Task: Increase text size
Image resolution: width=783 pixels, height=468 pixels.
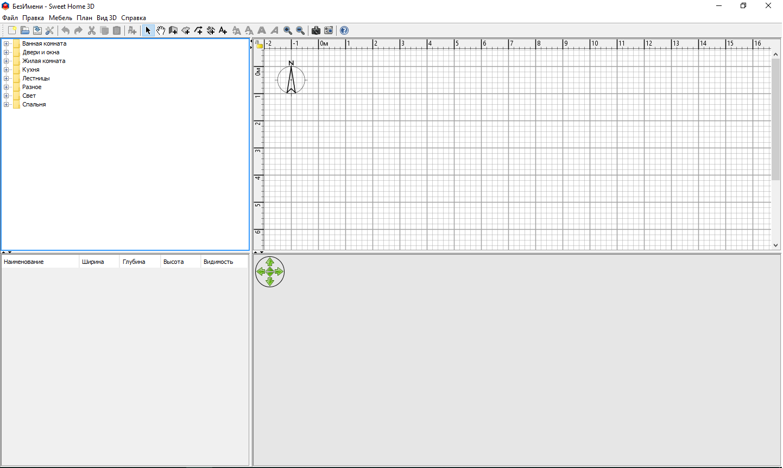Action: 236,30
